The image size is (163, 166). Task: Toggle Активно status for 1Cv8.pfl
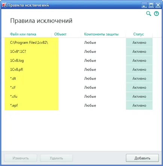[x=139, y=69]
